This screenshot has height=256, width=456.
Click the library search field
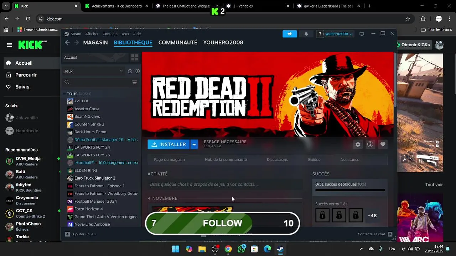point(97,82)
